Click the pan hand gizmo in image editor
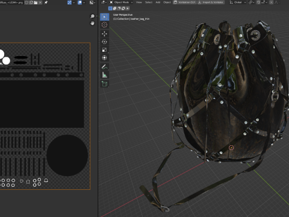Image resolution: width=289 pixels, height=217 pixels. click(x=92, y=24)
